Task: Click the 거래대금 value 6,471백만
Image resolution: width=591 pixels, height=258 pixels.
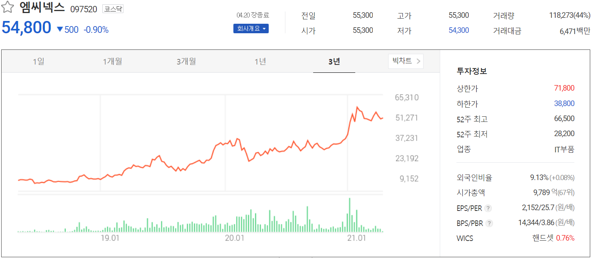Action: (x=575, y=31)
